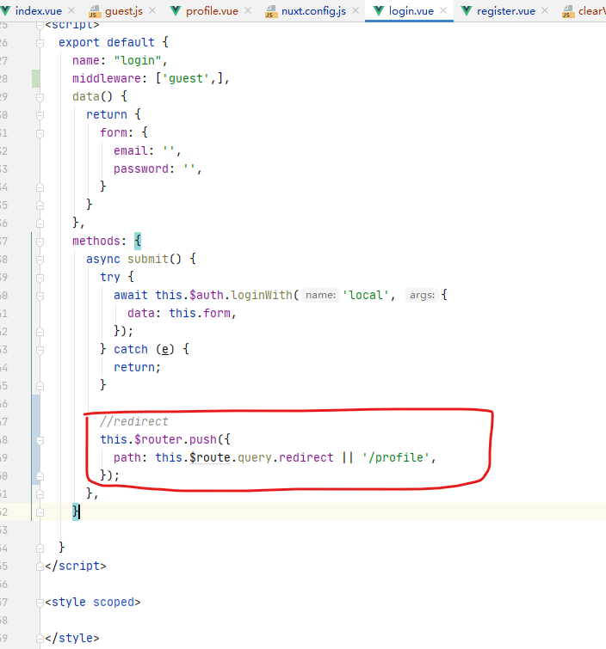Click the name: parameter hint
This screenshot has height=649, width=606.
[x=320, y=295]
